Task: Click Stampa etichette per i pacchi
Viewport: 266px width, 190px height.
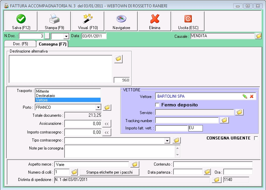Action: 109,172
